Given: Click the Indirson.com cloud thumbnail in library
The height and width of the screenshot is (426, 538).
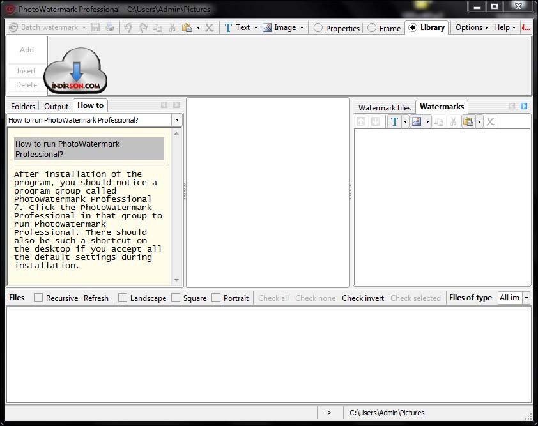Looking at the screenshot, I should click(x=76, y=71).
